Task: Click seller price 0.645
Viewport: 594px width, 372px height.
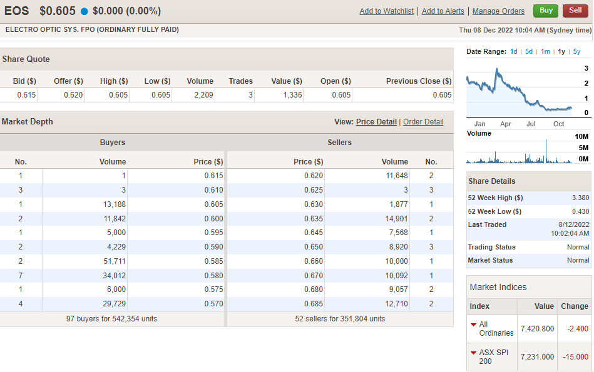Action: coord(314,233)
